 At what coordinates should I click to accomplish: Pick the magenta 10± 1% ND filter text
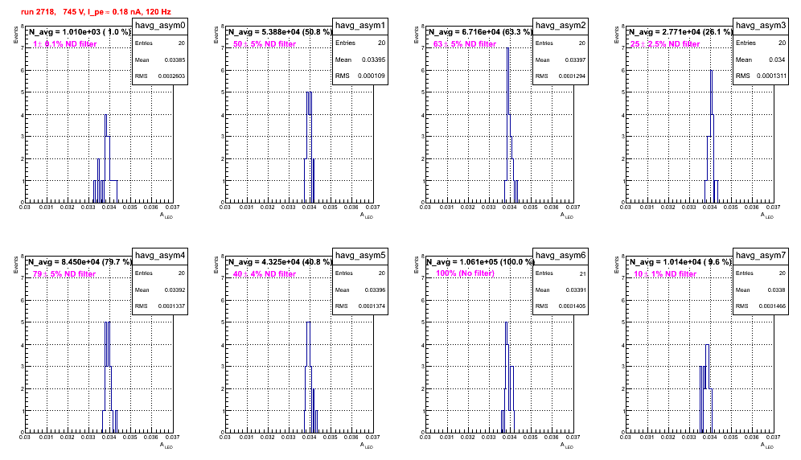[665, 274]
